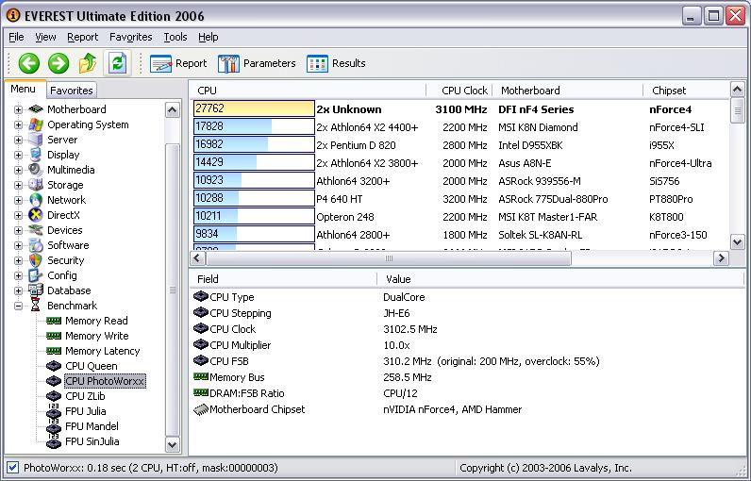Go forward with the green right arrow

pos(58,63)
